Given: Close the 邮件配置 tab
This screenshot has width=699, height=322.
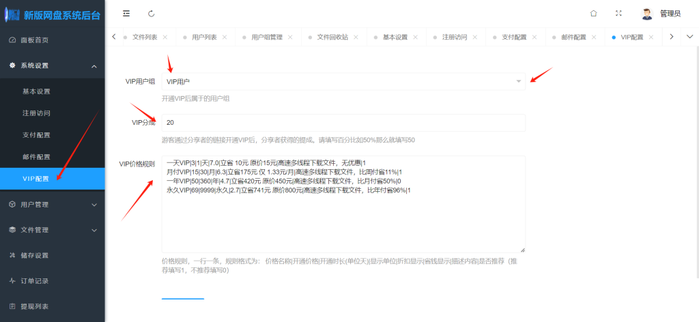Looking at the screenshot, I should (594, 37).
